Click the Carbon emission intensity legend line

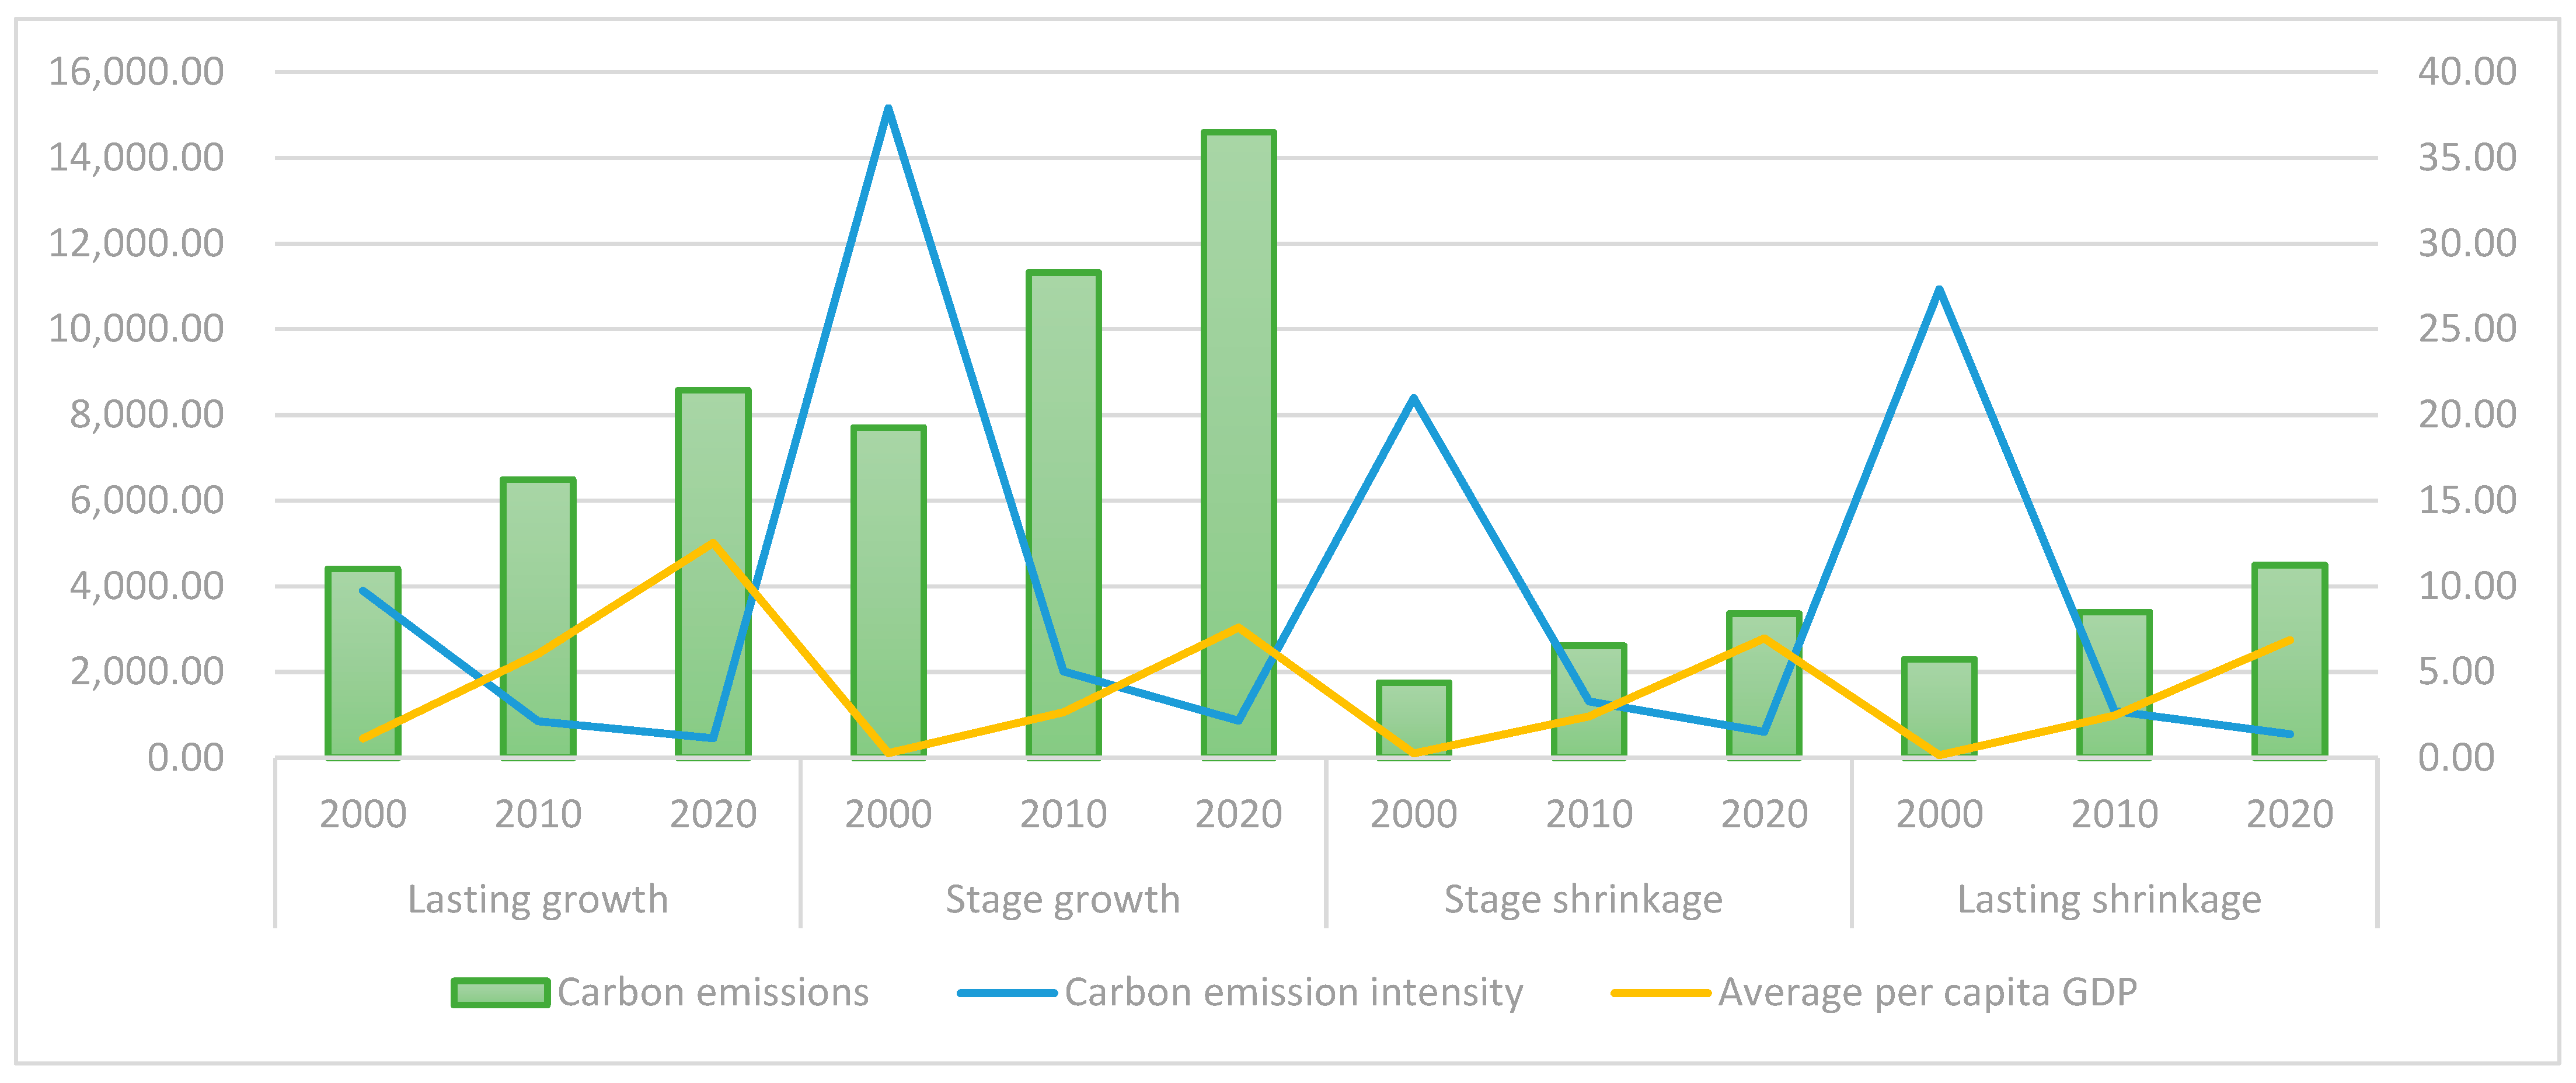[1005, 993]
